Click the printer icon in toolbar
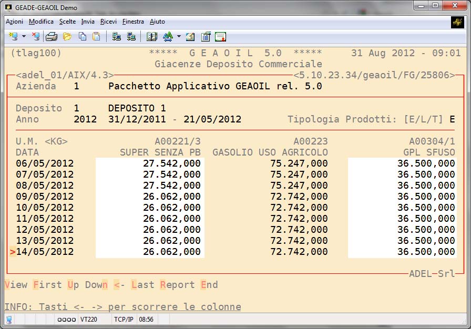Screen dimensions: 471x329 [x=52, y=36]
